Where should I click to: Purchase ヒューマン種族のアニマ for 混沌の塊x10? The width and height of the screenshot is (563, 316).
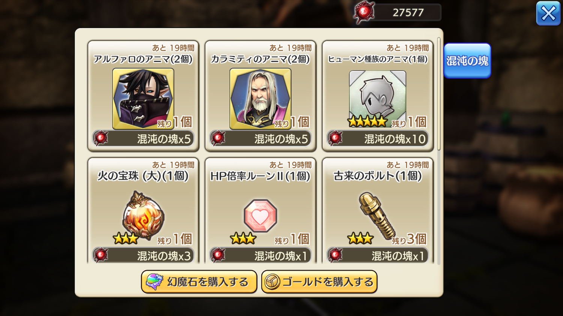[x=378, y=139]
